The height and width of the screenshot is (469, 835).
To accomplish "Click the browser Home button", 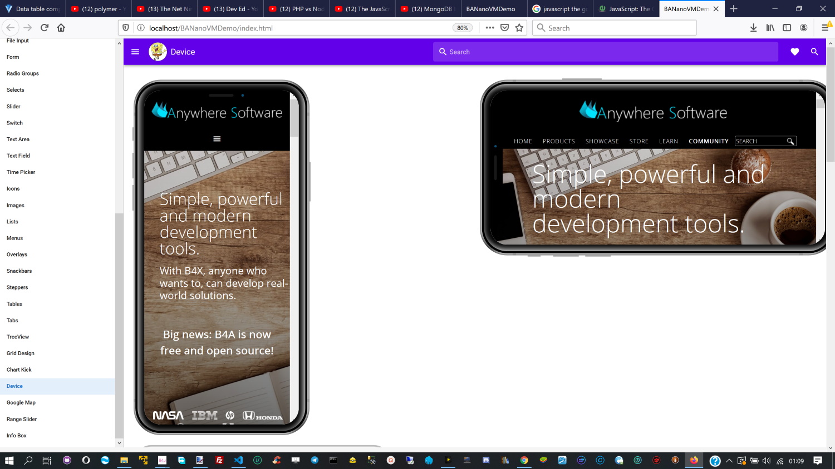I will coord(61,28).
